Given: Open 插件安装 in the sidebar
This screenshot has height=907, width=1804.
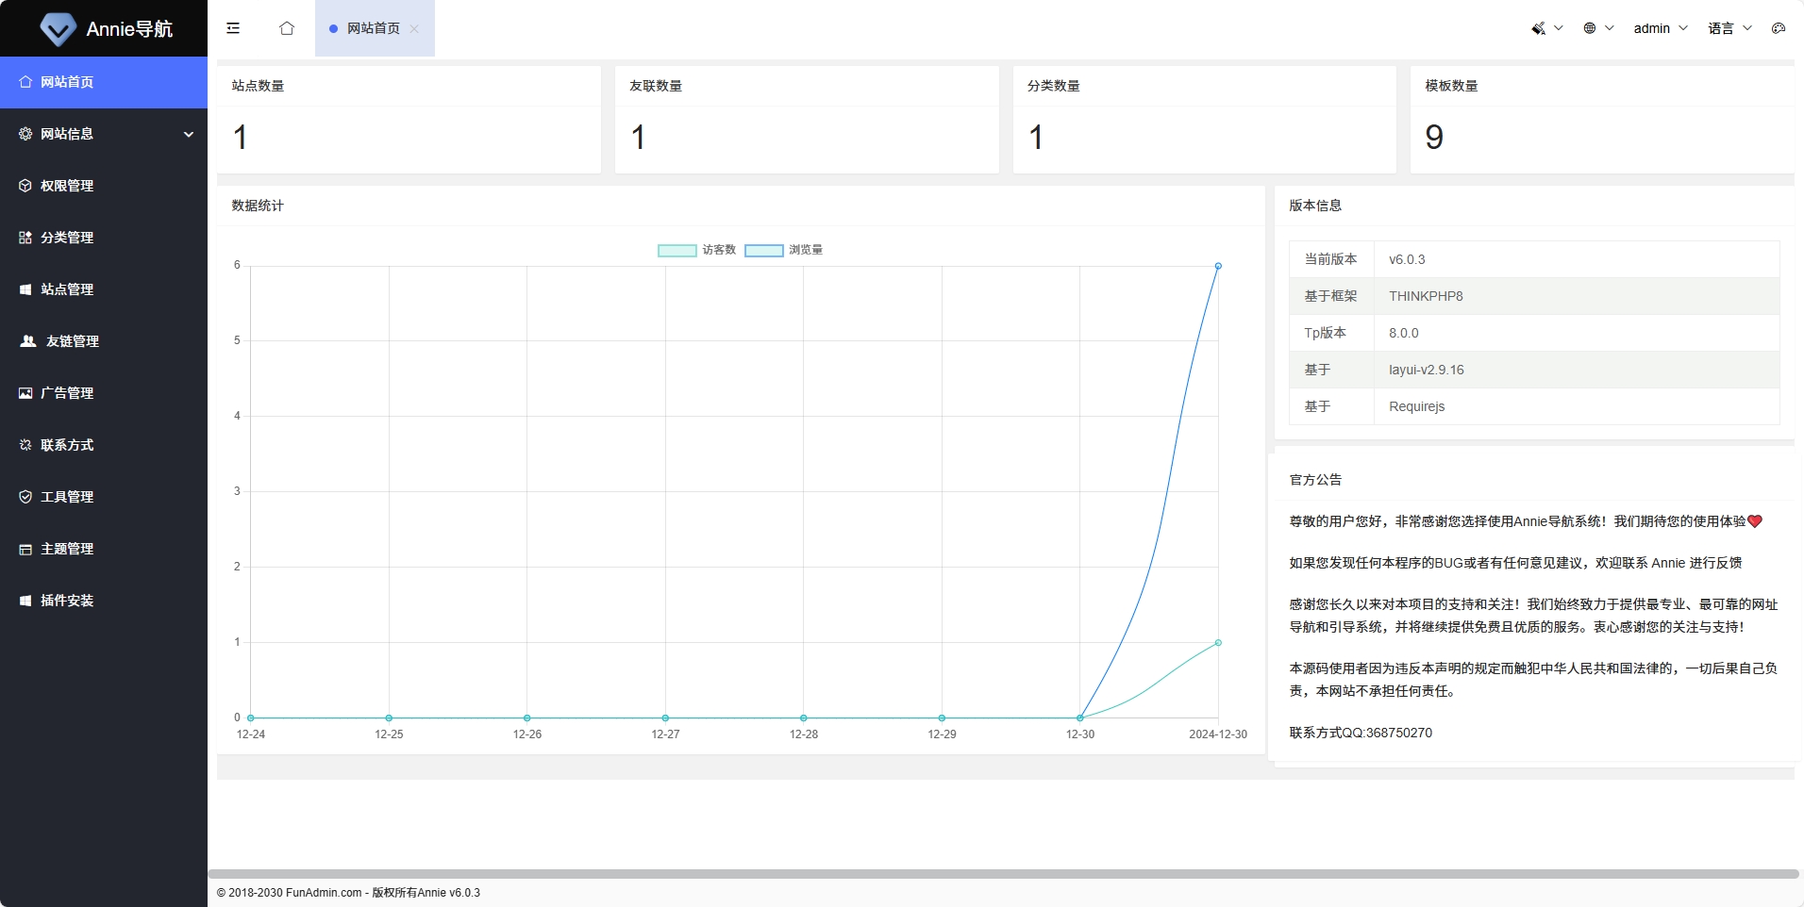Looking at the screenshot, I should click(67, 601).
